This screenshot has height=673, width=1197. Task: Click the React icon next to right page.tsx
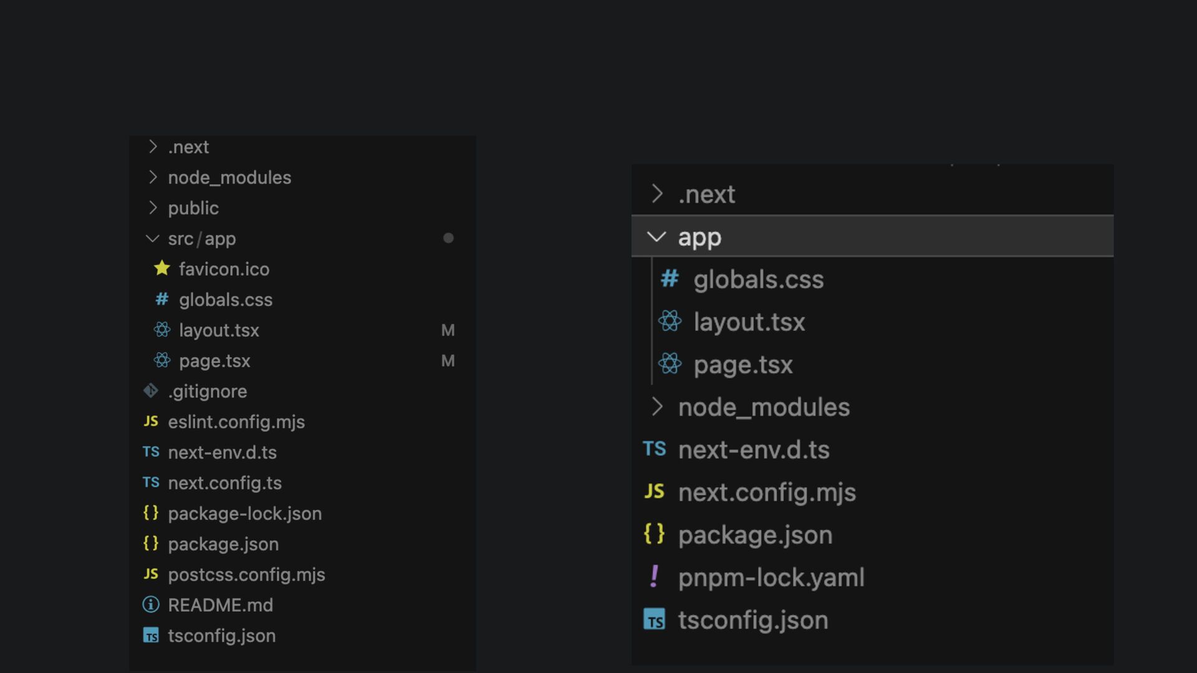(x=670, y=364)
